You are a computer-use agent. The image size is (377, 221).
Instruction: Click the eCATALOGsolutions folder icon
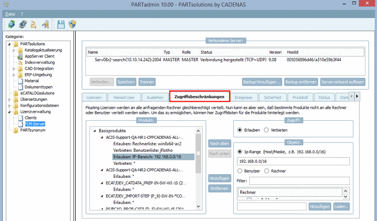point(16,93)
